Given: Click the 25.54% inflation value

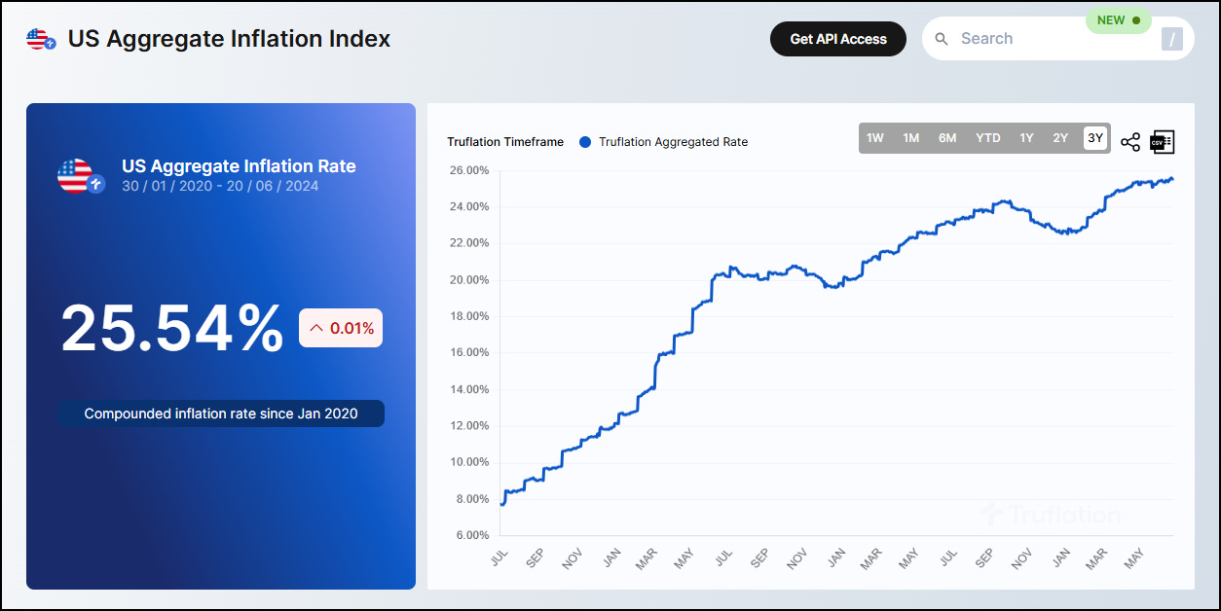Looking at the screenshot, I should click(x=172, y=328).
